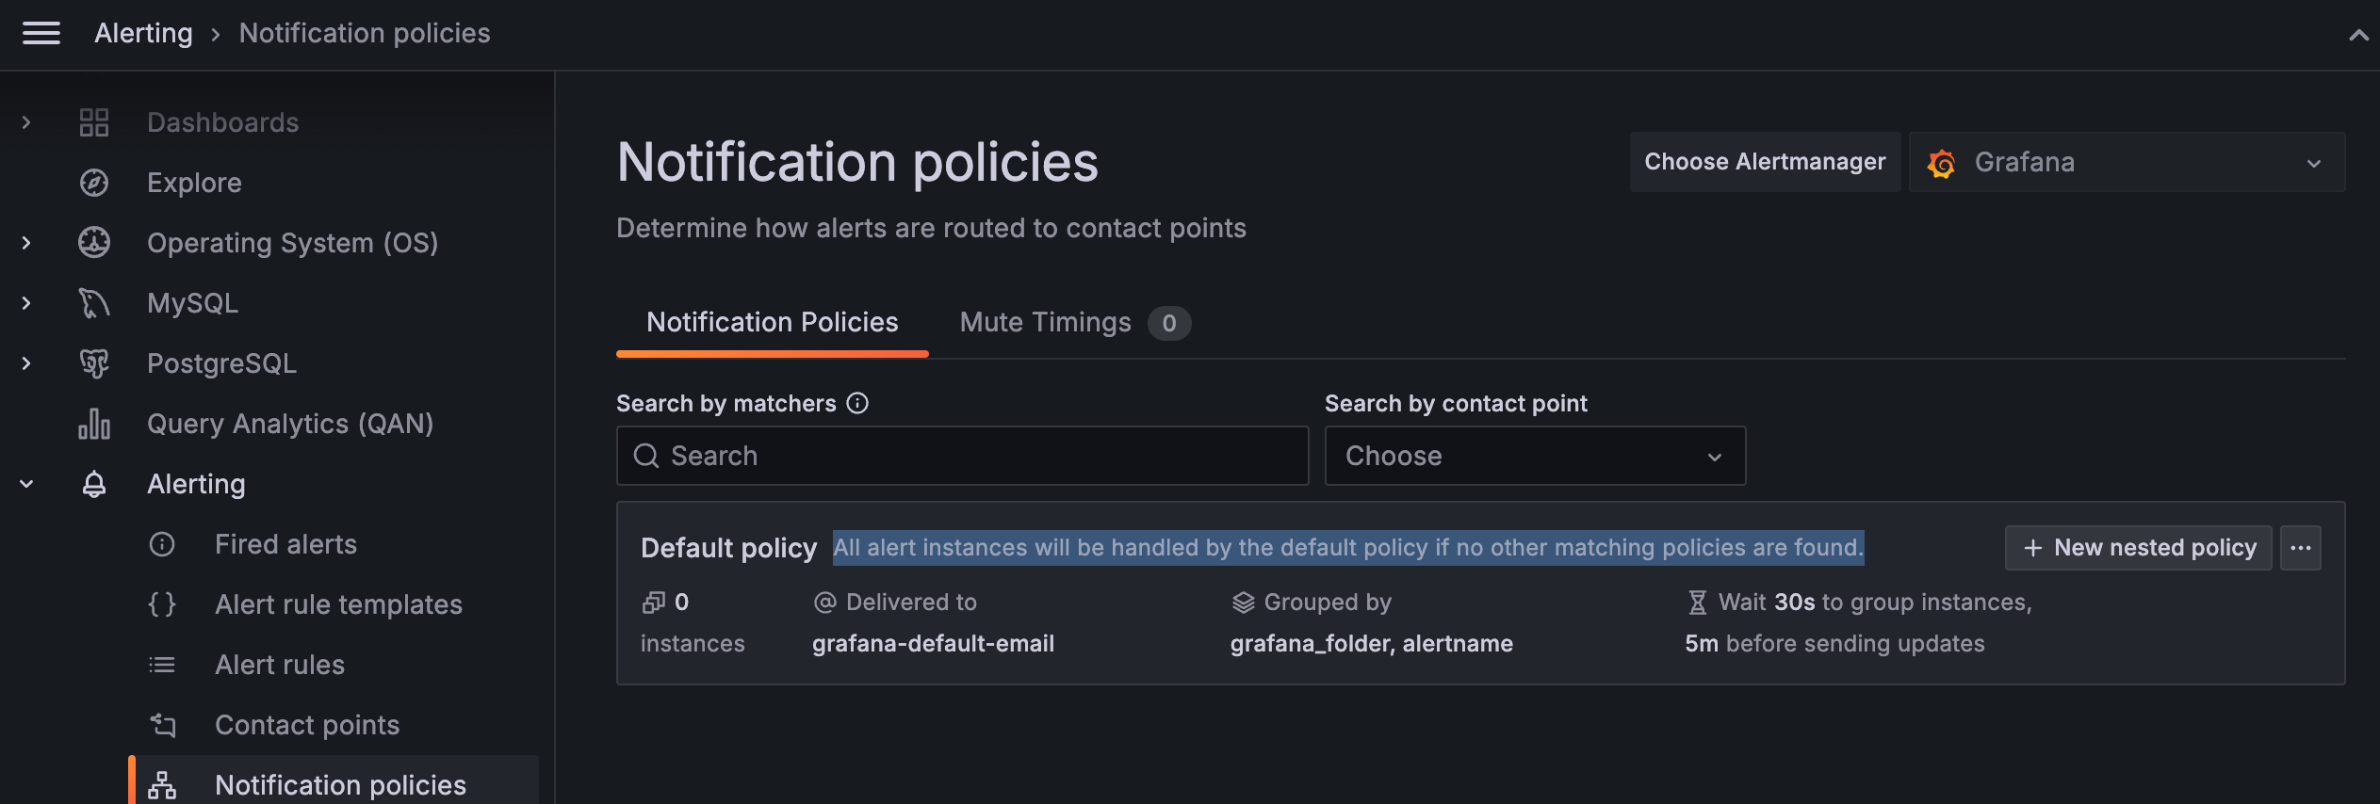Click the New nested policy button
2380x804 pixels.
pos(2138,548)
